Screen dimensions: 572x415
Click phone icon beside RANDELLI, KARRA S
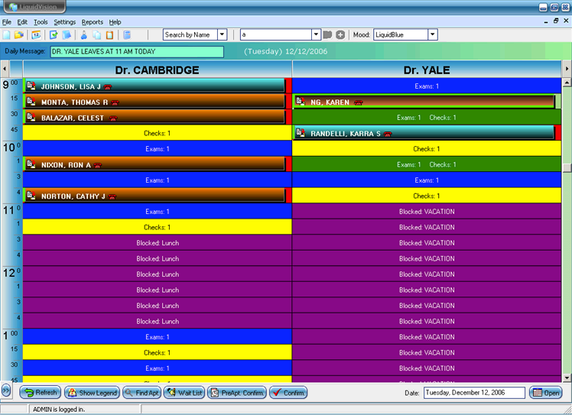click(x=388, y=135)
